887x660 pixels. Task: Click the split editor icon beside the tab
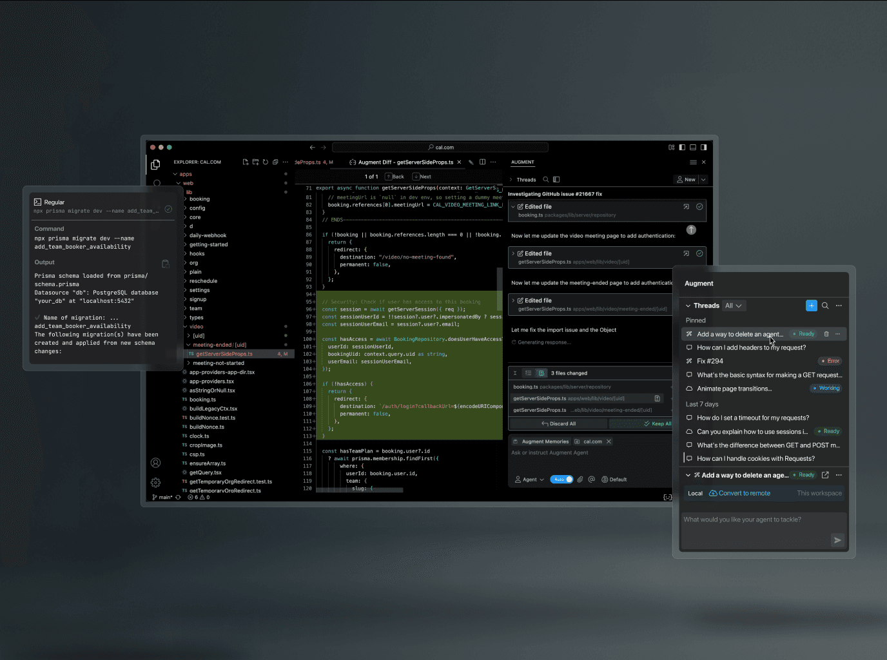point(482,162)
